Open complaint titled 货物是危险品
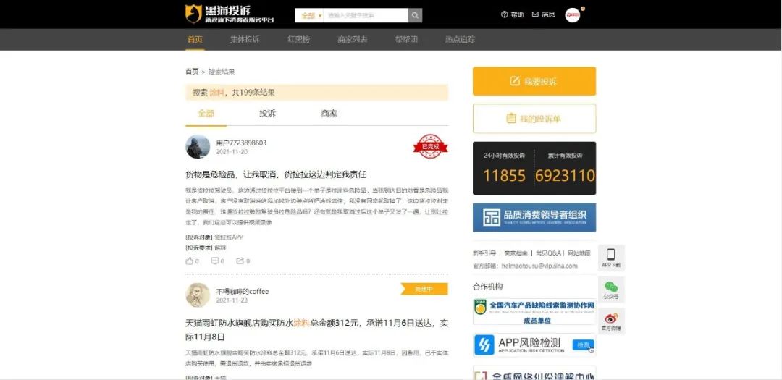The width and height of the screenshot is (782, 380). (276, 174)
